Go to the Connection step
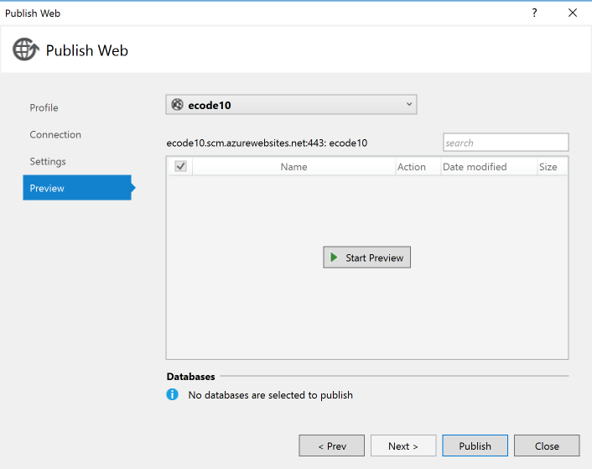The image size is (592, 469). (55, 134)
